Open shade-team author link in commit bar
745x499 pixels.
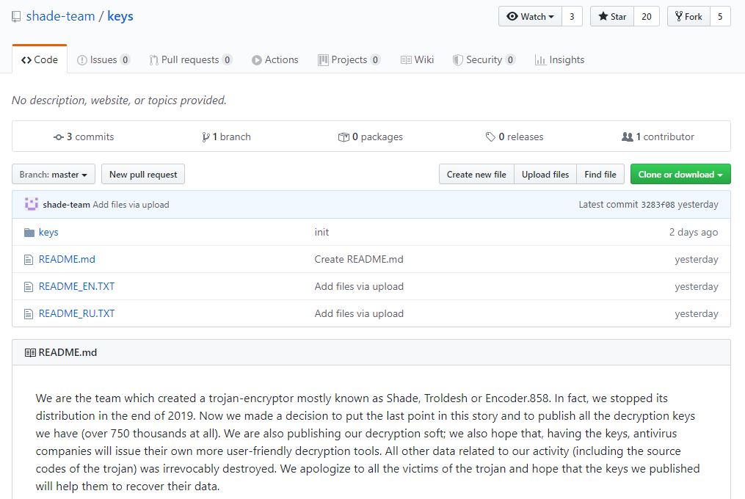(x=67, y=204)
